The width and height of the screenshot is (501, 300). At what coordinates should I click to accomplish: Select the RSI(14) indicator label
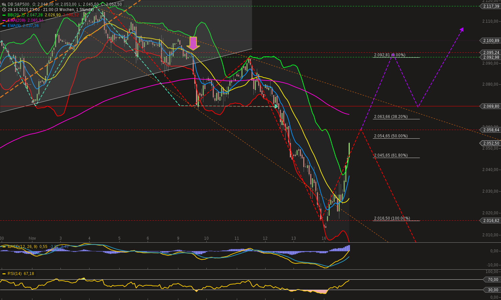pyautogui.click(x=15, y=274)
